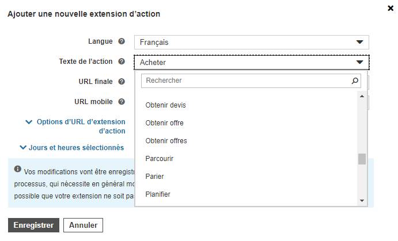This screenshot has width=398, height=241.
Task: Click the Annuler button
Action: pos(84,225)
